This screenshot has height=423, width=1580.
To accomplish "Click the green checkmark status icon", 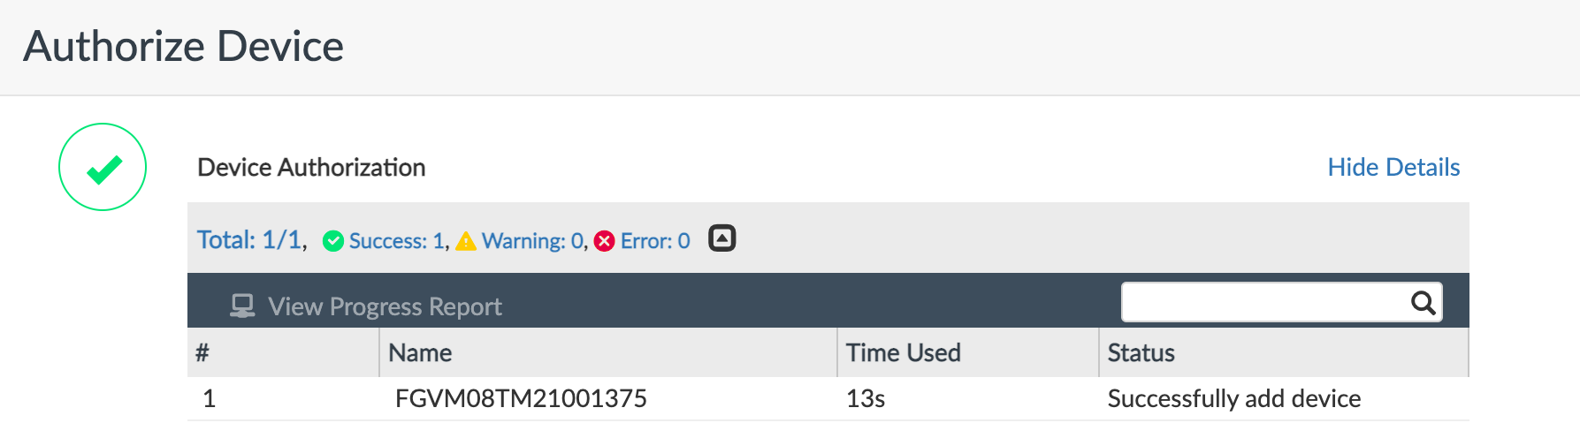I will point(103,167).
